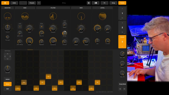169x95 pixels.
Task: Click the fx send knob
Action: tap(107, 41)
